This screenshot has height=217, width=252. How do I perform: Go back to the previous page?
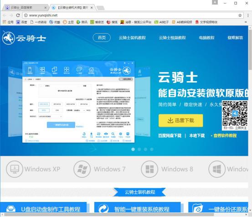coord(5,15)
